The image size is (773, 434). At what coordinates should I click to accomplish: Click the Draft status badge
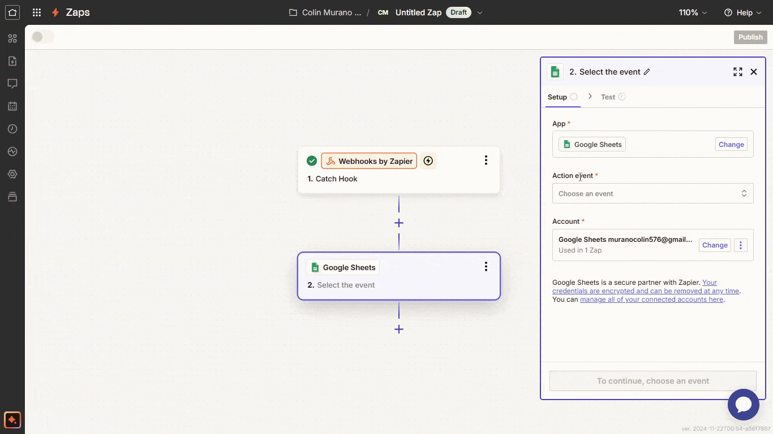(x=459, y=12)
